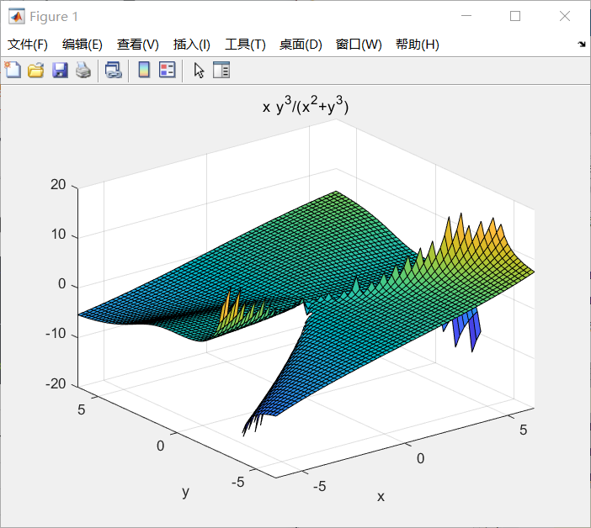Click the New Figure toolbar icon

click(x=13, y=70)
